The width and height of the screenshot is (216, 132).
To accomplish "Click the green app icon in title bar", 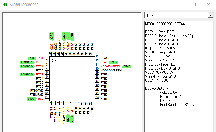I will (5, 5).
